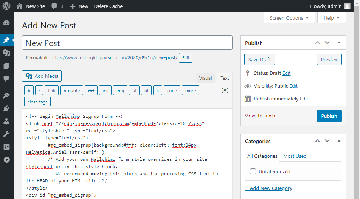
Task: Open Appearance paintbrush sidebar icon
Action: pos(6,96)
